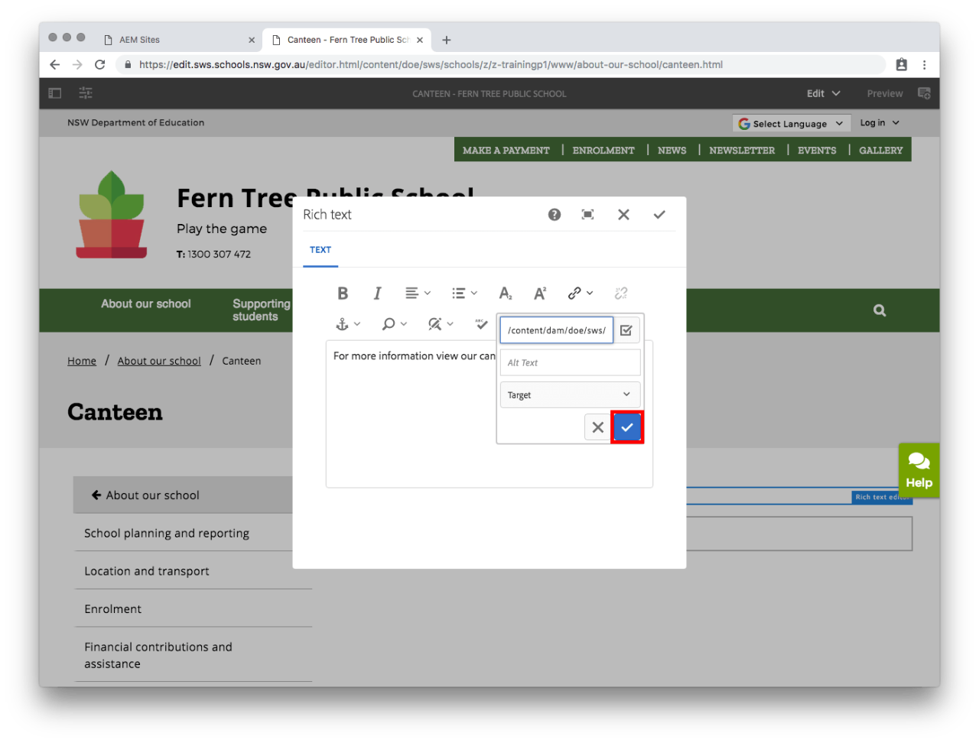Image resolution: width=979 pixels, height=743 pixels.
Task: Open the annotations icon next to Preview
Action: coord(924,93)
